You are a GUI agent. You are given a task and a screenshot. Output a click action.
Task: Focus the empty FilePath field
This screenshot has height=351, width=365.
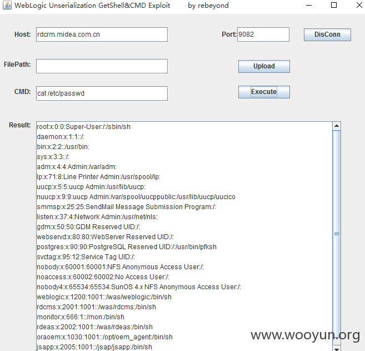[x=102, y=66]
